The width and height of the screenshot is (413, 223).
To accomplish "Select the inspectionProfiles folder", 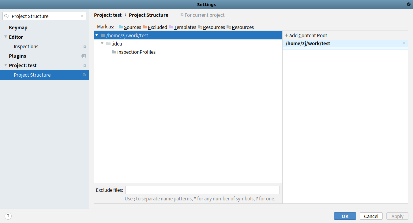I will click(x=136, y=52).
